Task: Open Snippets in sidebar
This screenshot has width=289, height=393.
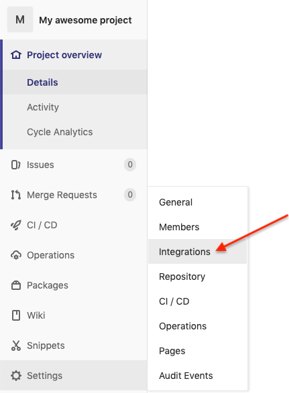Action: [x=46, y=345]
